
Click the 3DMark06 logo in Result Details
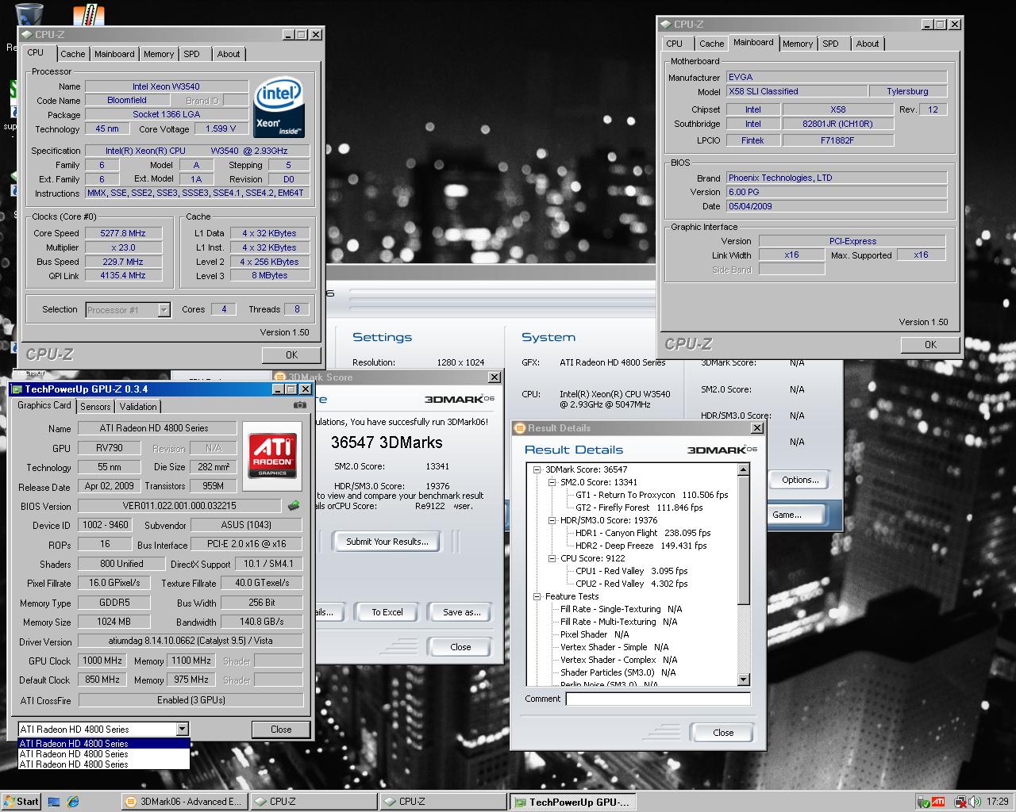coord(722,450)
